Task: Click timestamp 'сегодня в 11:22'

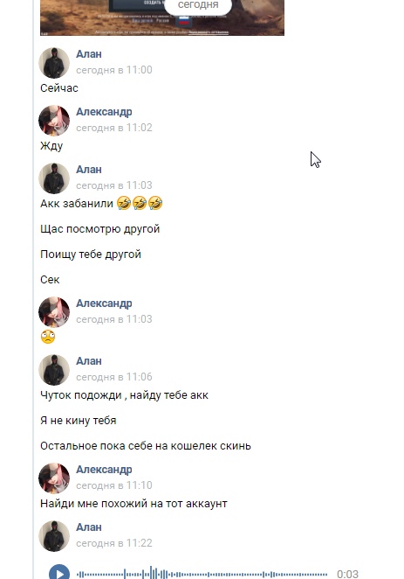Action: click(114, 543)
